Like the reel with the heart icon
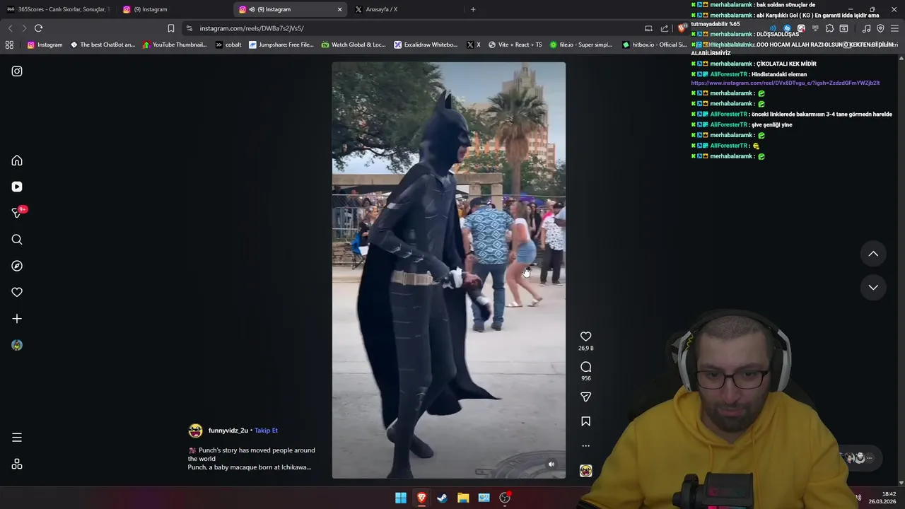 point(585,337)
